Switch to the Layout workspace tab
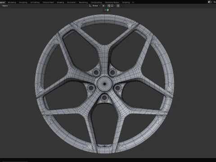The width and height of the screenshot is (216, 162). (x=3, y=2)
